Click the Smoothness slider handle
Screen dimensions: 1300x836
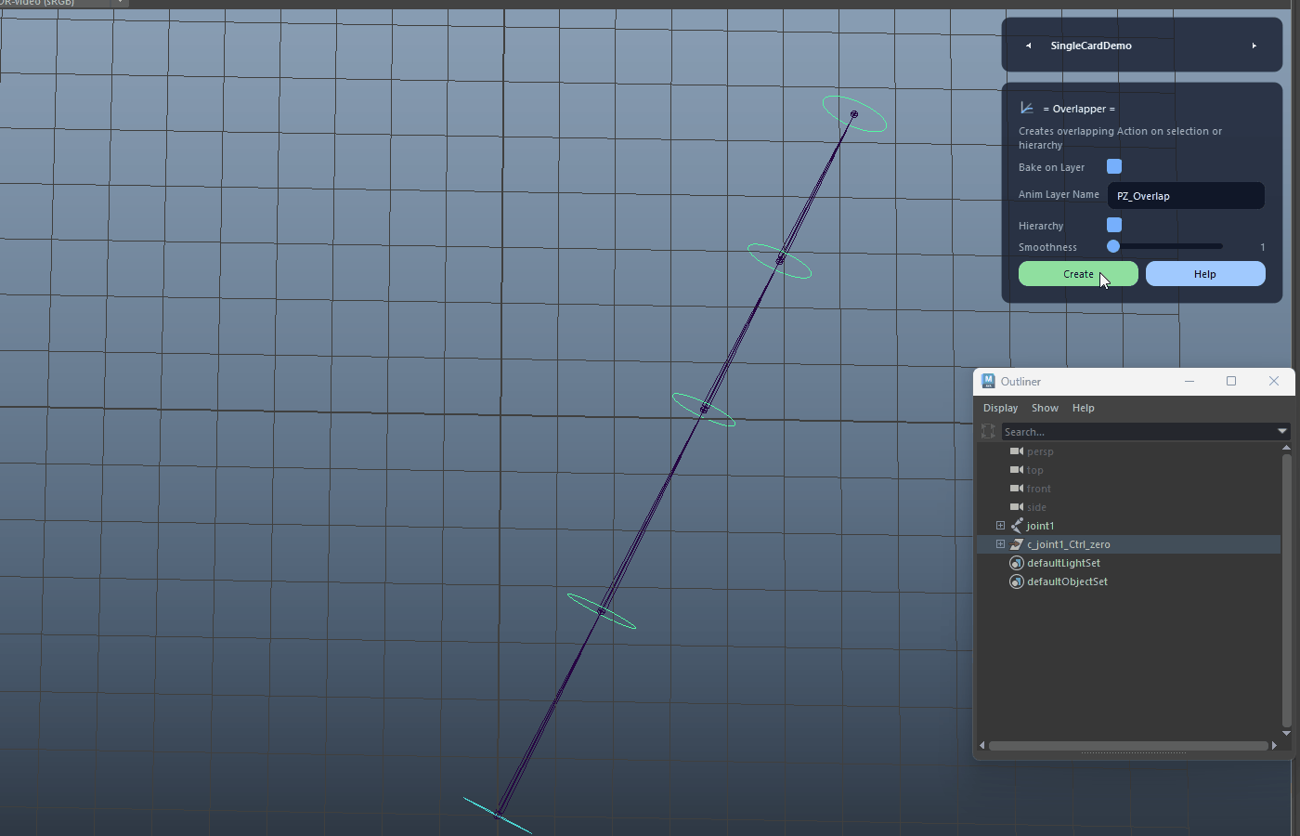(x=1113, y=246)
